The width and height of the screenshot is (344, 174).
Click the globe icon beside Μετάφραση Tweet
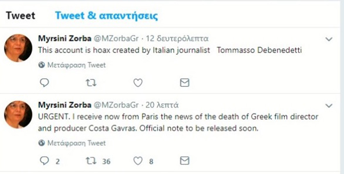point(41,65)
